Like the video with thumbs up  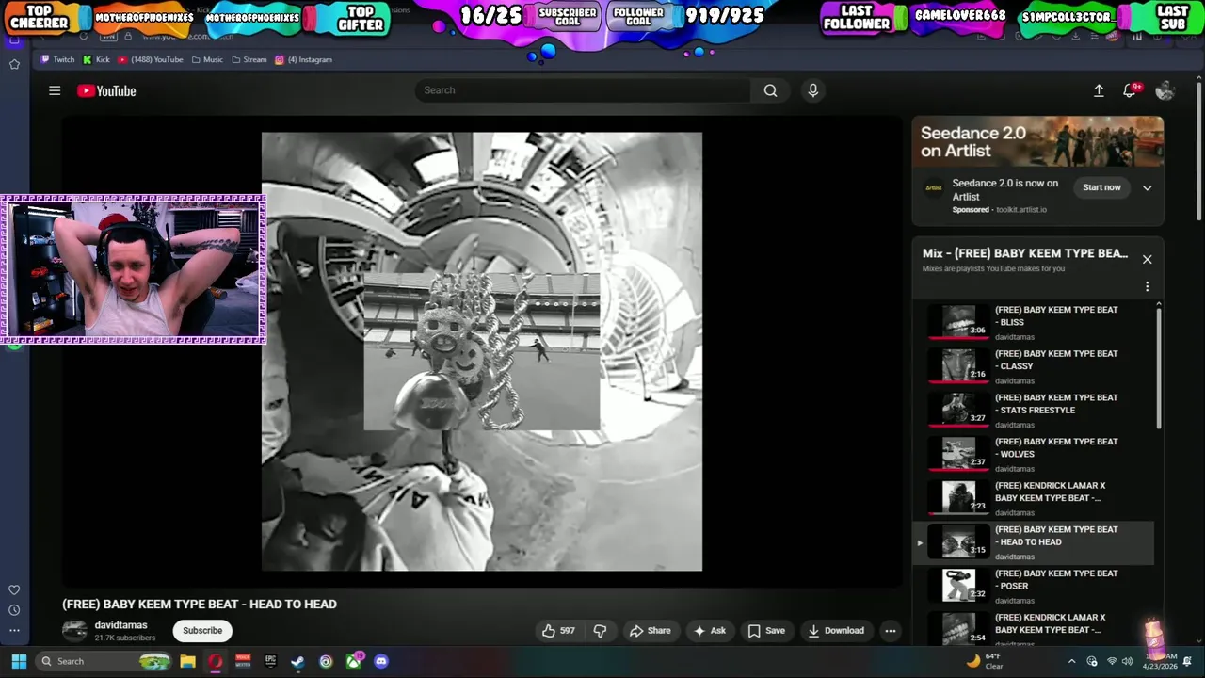pyautogui.click(x=558, y=631)
